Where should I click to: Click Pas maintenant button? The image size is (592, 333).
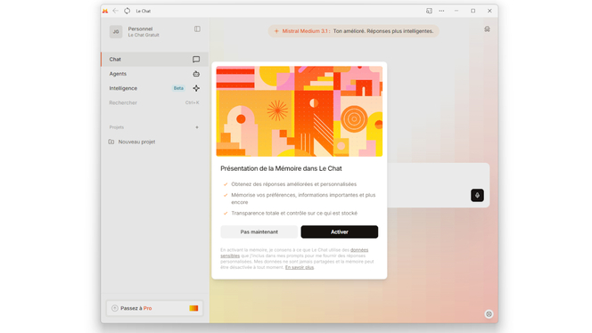pos(259,231)
